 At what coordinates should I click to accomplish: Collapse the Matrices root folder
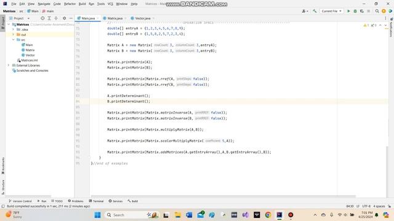pyautogui.click(x=9, y=25)
